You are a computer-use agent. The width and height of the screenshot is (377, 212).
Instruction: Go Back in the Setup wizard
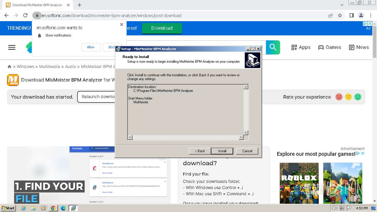coord(200,151)
